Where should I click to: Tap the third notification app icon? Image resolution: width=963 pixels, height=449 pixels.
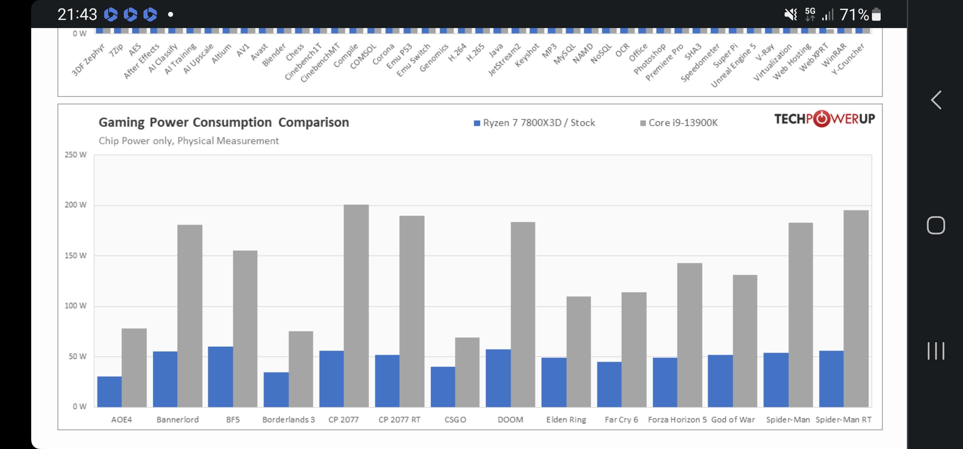click(150, 15)
